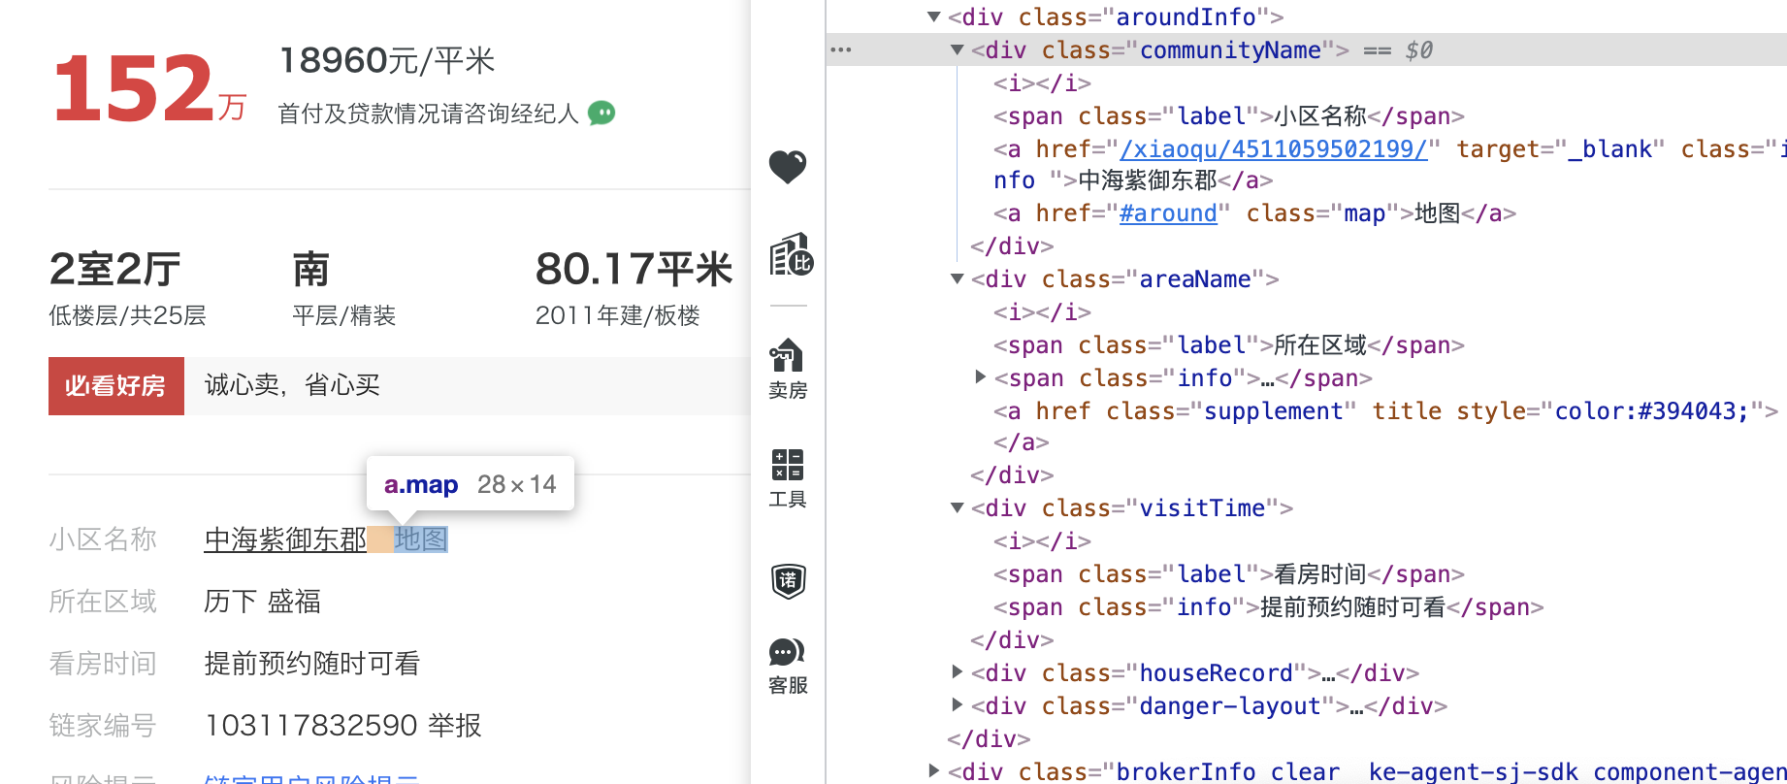
Task: Click the 必看好房 red tag
Action: 115,386
